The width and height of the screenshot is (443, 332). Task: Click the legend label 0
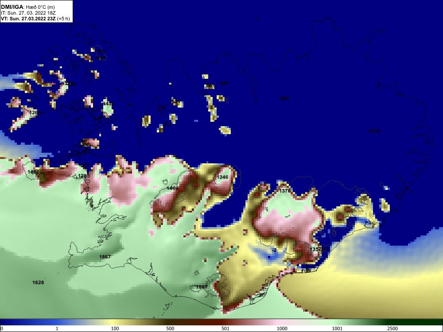[x=2, y=328]
